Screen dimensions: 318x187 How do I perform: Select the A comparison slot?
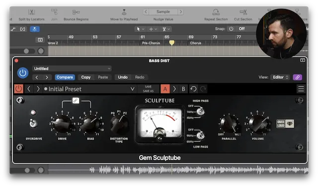pyautogui.click(x=165, y=89)
